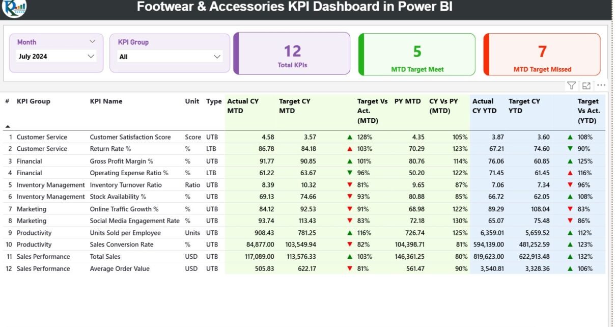Select the MTD Target Missed card
The image size is (616, 327).
coord(542,54)
